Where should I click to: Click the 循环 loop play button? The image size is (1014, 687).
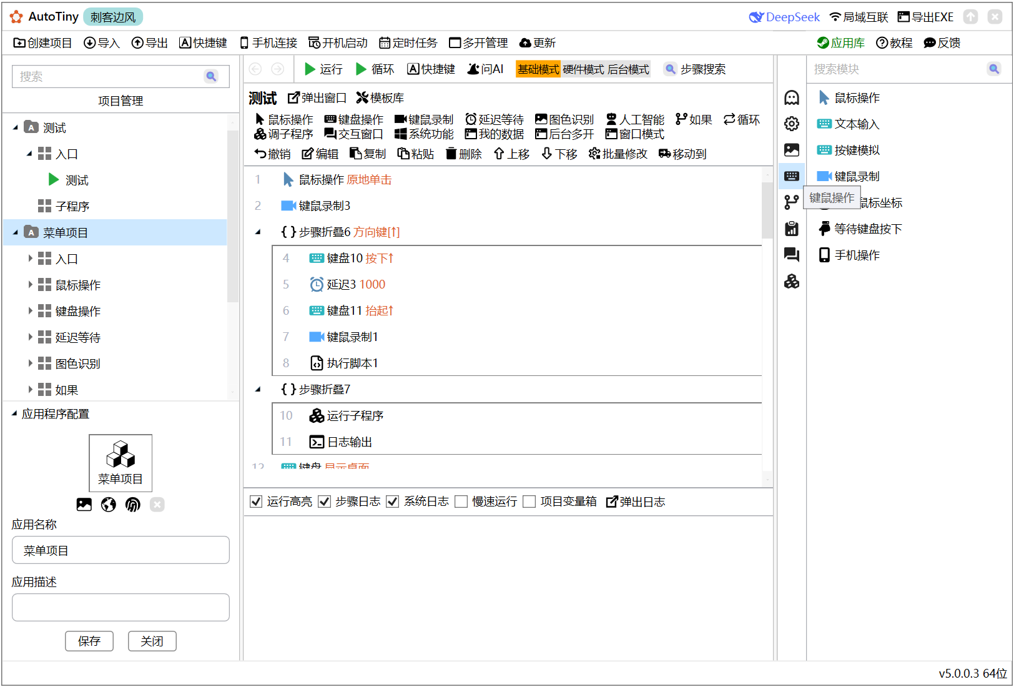(x=375, y=69)
